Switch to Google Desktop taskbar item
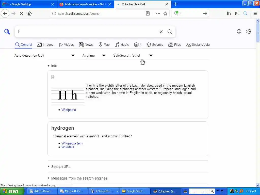 click(135, 191)
